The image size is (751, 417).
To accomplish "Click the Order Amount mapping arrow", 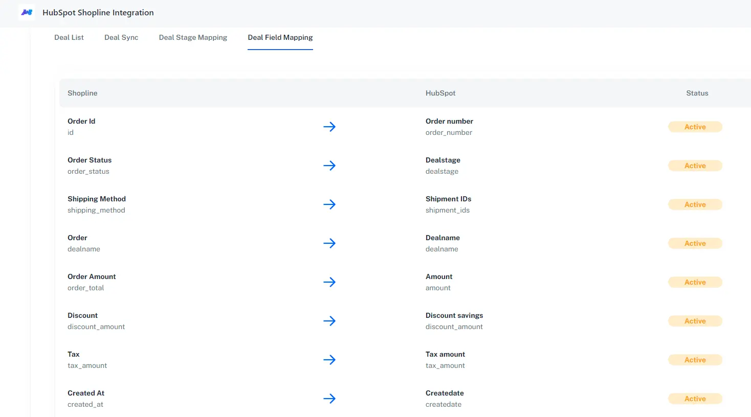I will tap(329, 282).
